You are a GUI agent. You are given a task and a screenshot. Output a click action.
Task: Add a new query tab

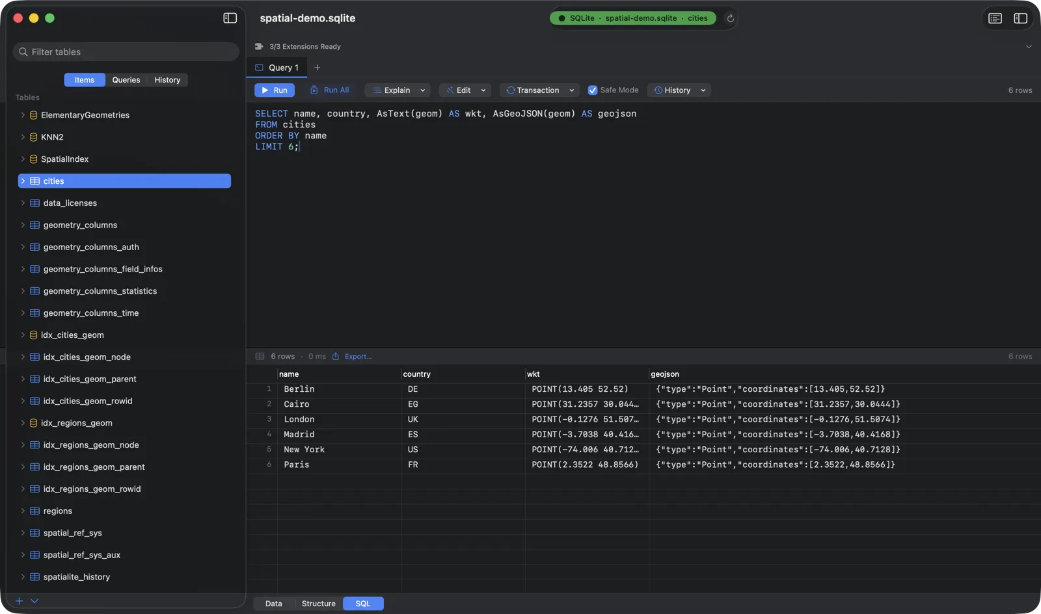tap(318, 68)
